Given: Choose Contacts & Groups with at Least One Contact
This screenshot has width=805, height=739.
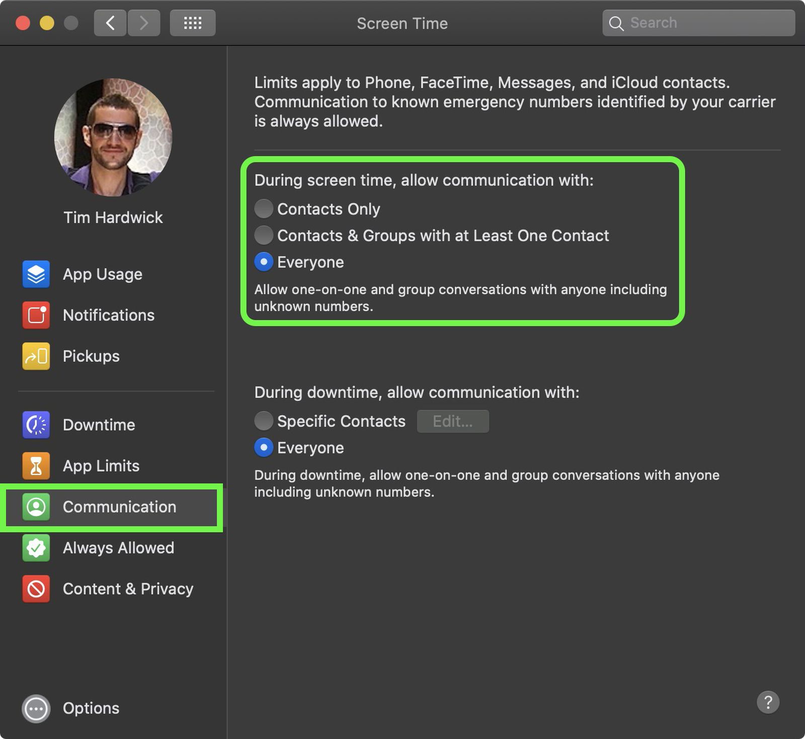Looking at the screenshot, I should pos(264,235).
